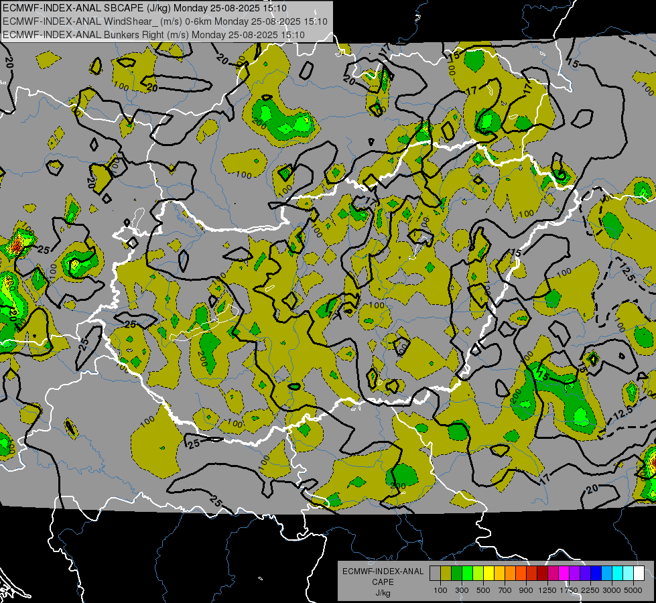Pick the purple swatch after 1750
The image size is (656, 603).
click(x=574, y=573)
